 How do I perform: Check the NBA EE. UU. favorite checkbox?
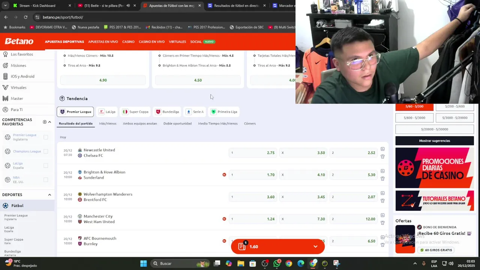46,180
